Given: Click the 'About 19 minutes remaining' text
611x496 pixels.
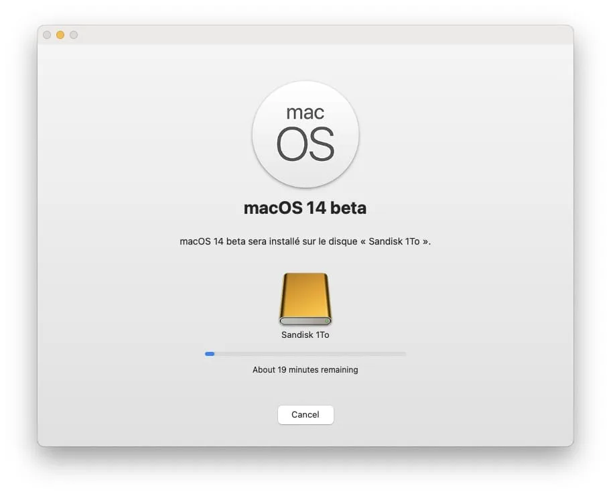Looking at the screenshot, I should 305,370.
